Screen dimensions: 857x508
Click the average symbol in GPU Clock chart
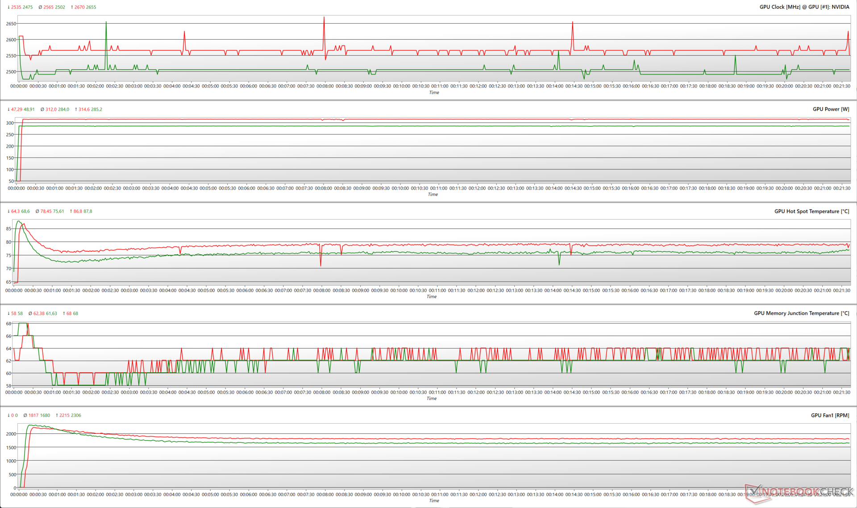pos(40,7)
